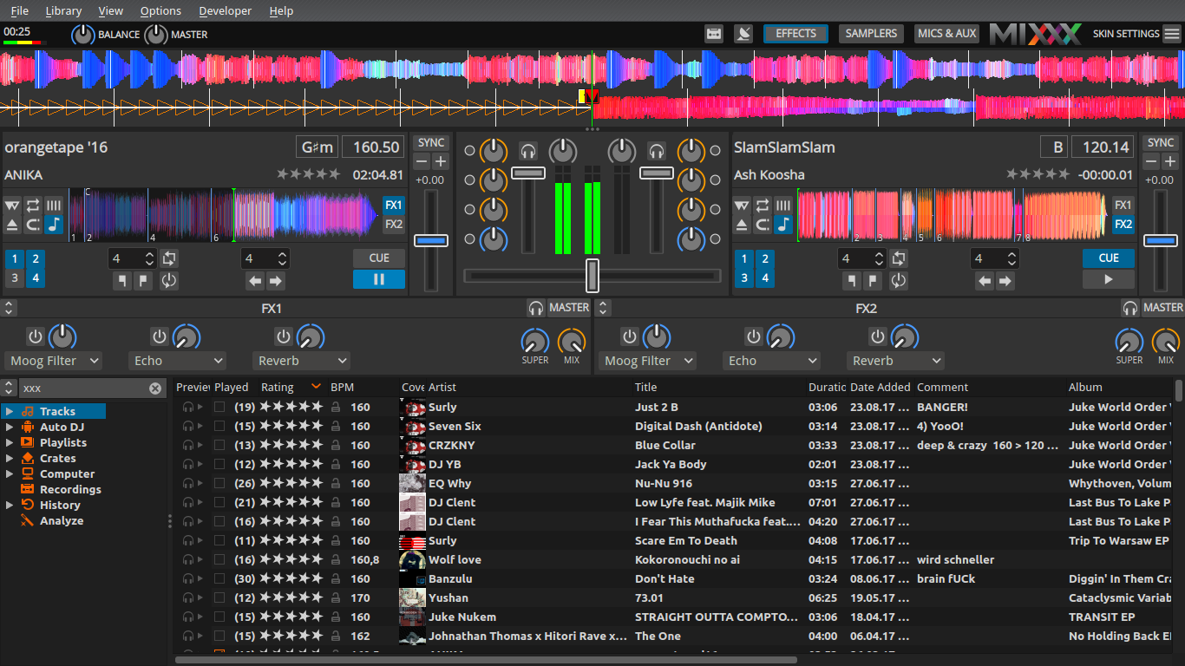Activate beatloop on the orangetape '16 deck

169,258
